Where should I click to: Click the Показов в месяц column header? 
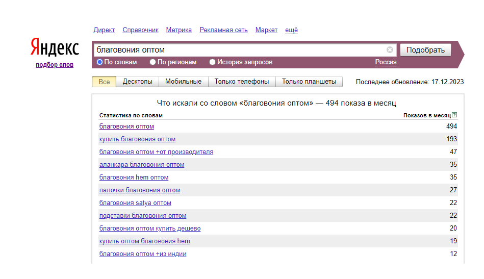coord(427,115)
